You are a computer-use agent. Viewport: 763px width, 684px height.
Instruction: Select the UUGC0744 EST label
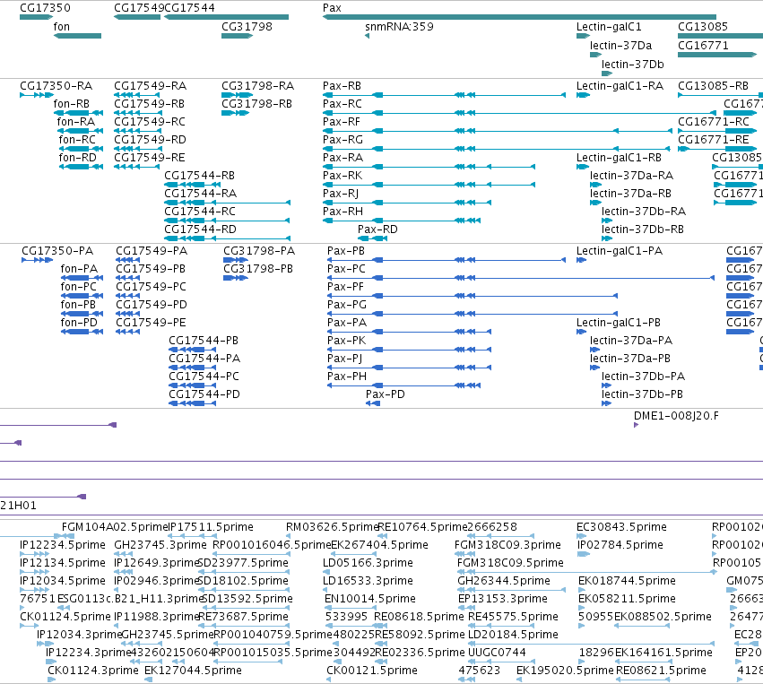point(497,653)
